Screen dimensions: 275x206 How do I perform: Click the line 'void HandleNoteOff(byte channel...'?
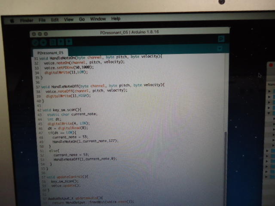[103, 86]
